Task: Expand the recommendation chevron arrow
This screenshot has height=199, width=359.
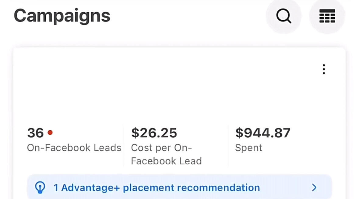Action: pyautogui.click(x=314, y=187)
